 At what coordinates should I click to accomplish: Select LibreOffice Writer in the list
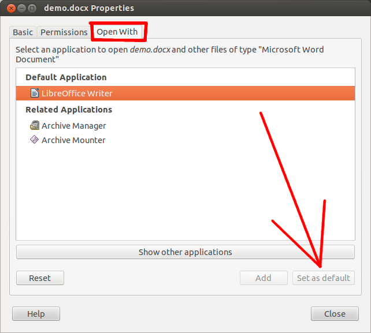point(185,93)
